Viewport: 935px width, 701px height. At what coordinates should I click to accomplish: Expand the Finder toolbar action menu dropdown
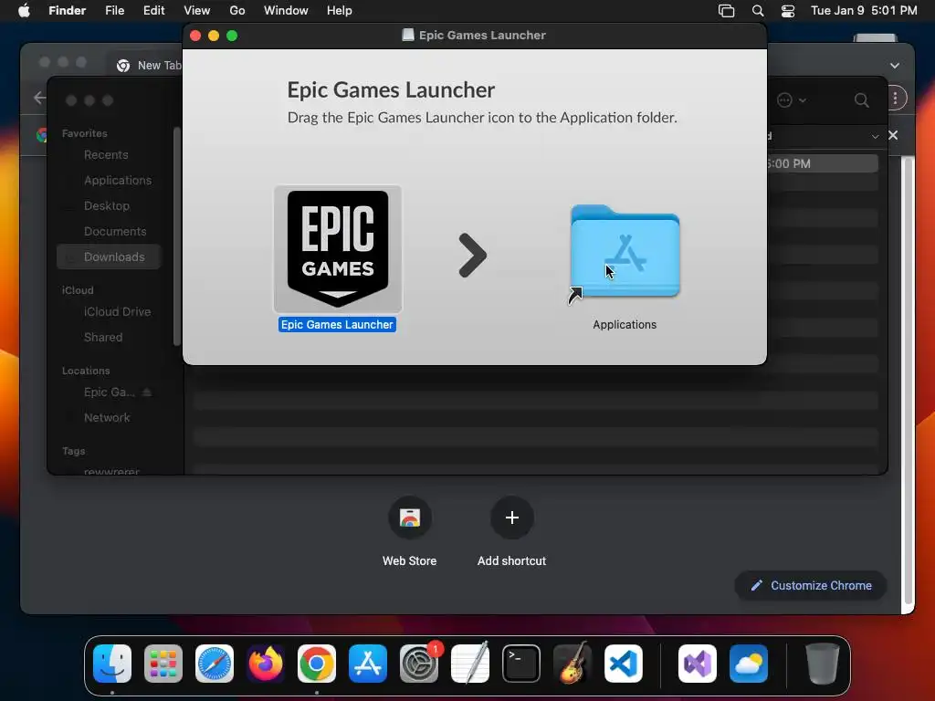[792, 100]
